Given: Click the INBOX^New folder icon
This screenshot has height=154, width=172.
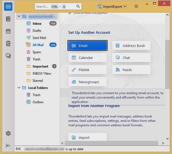Looking at the screenshot, I should tap(29, 74).
